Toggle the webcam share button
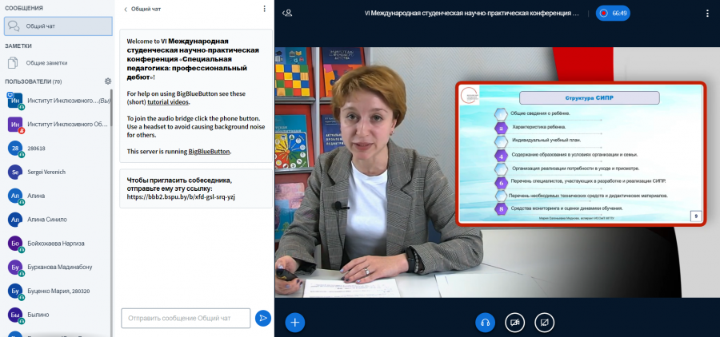The width and height of the screenshot is (720, 337). (x=514, y=323)
